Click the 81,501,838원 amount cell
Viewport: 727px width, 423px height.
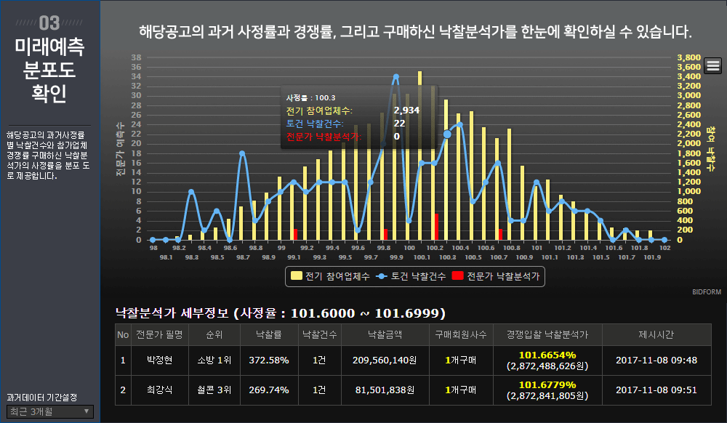[x=385, y=390]
